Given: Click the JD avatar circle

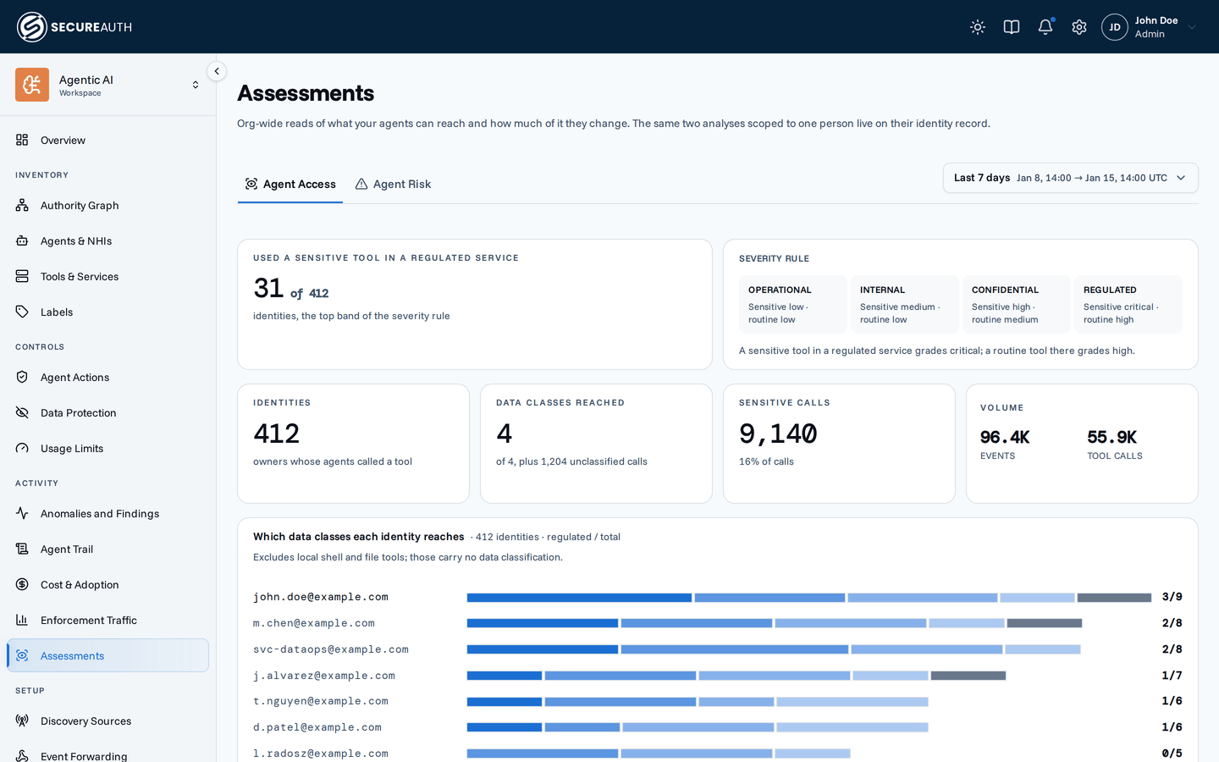Looking at the screenshot, I should coord(1115,27).
